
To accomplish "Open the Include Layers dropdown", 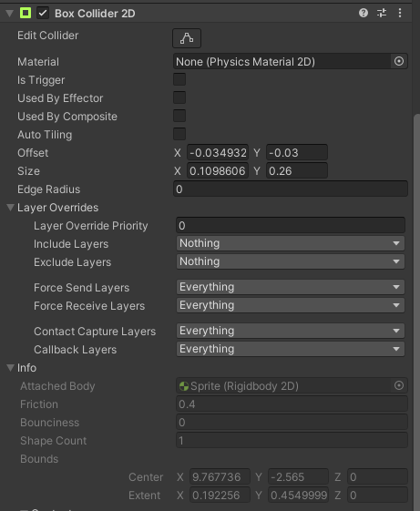I will [291, 243].
